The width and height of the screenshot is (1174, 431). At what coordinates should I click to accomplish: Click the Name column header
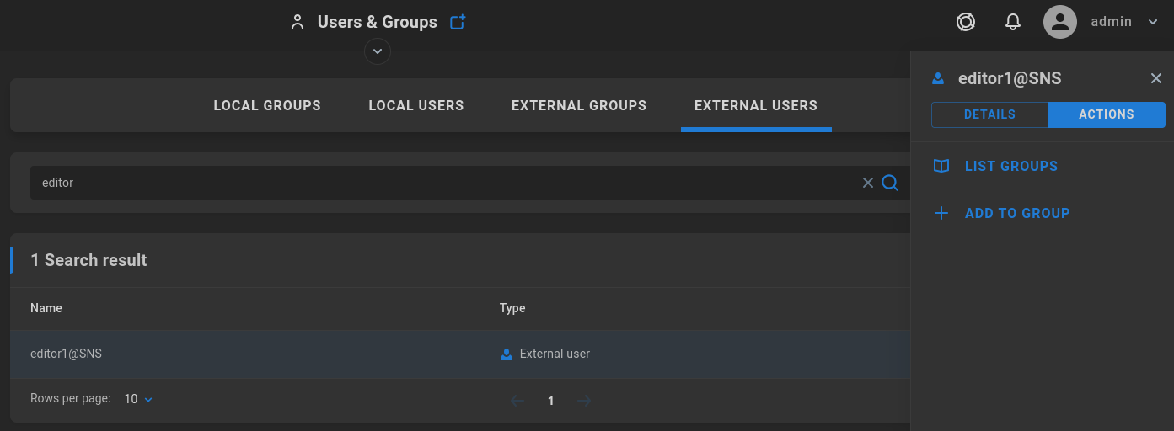click(46, 308)
